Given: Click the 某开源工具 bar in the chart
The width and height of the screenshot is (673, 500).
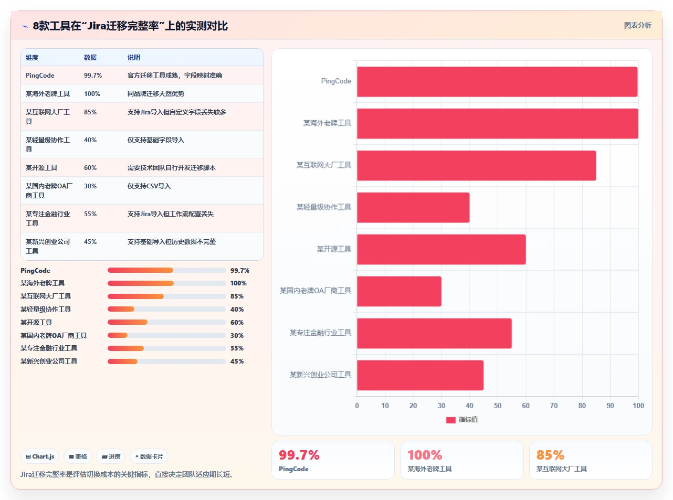Looking at the screenshot, I should pyautogui.click(x=441, y=250).
